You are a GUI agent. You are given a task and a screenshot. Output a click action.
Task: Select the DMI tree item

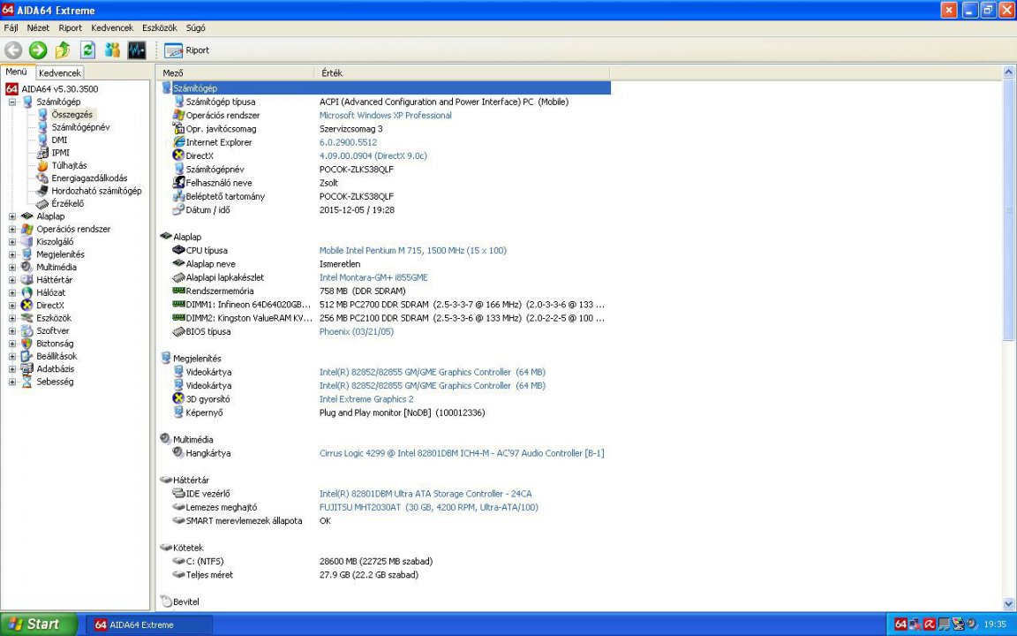(59, 140)
